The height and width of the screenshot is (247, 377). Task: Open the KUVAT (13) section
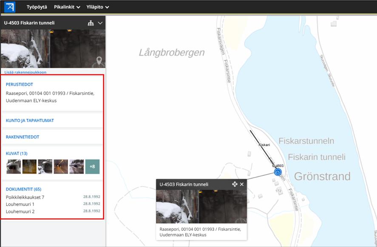tap(17, 153)
